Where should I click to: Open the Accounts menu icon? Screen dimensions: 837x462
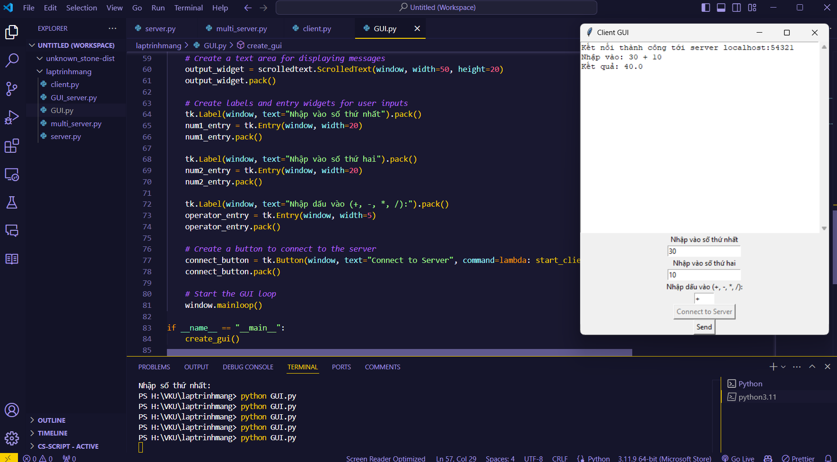coord(12,410)
